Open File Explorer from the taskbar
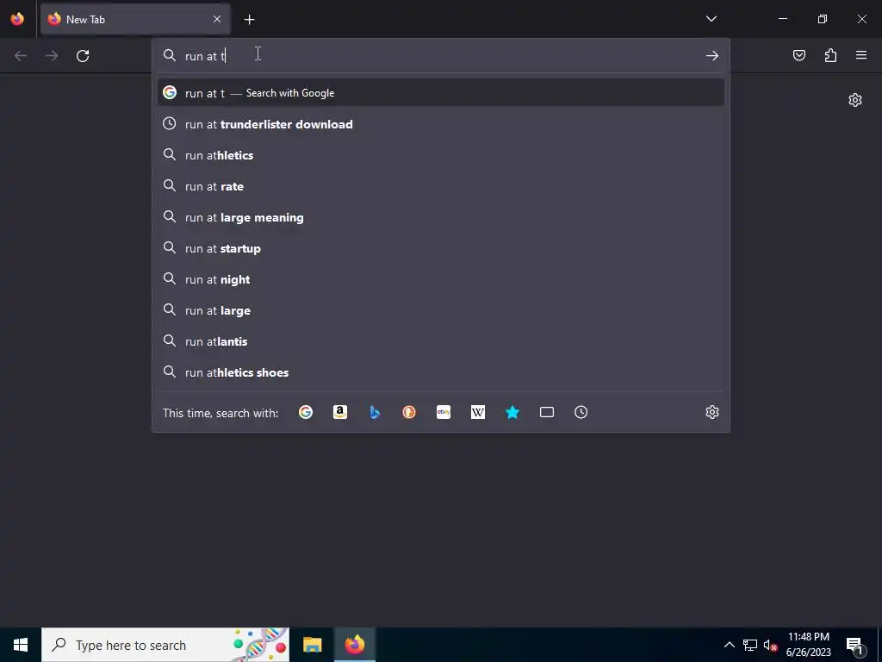882x662 pixels. (312, 645)
